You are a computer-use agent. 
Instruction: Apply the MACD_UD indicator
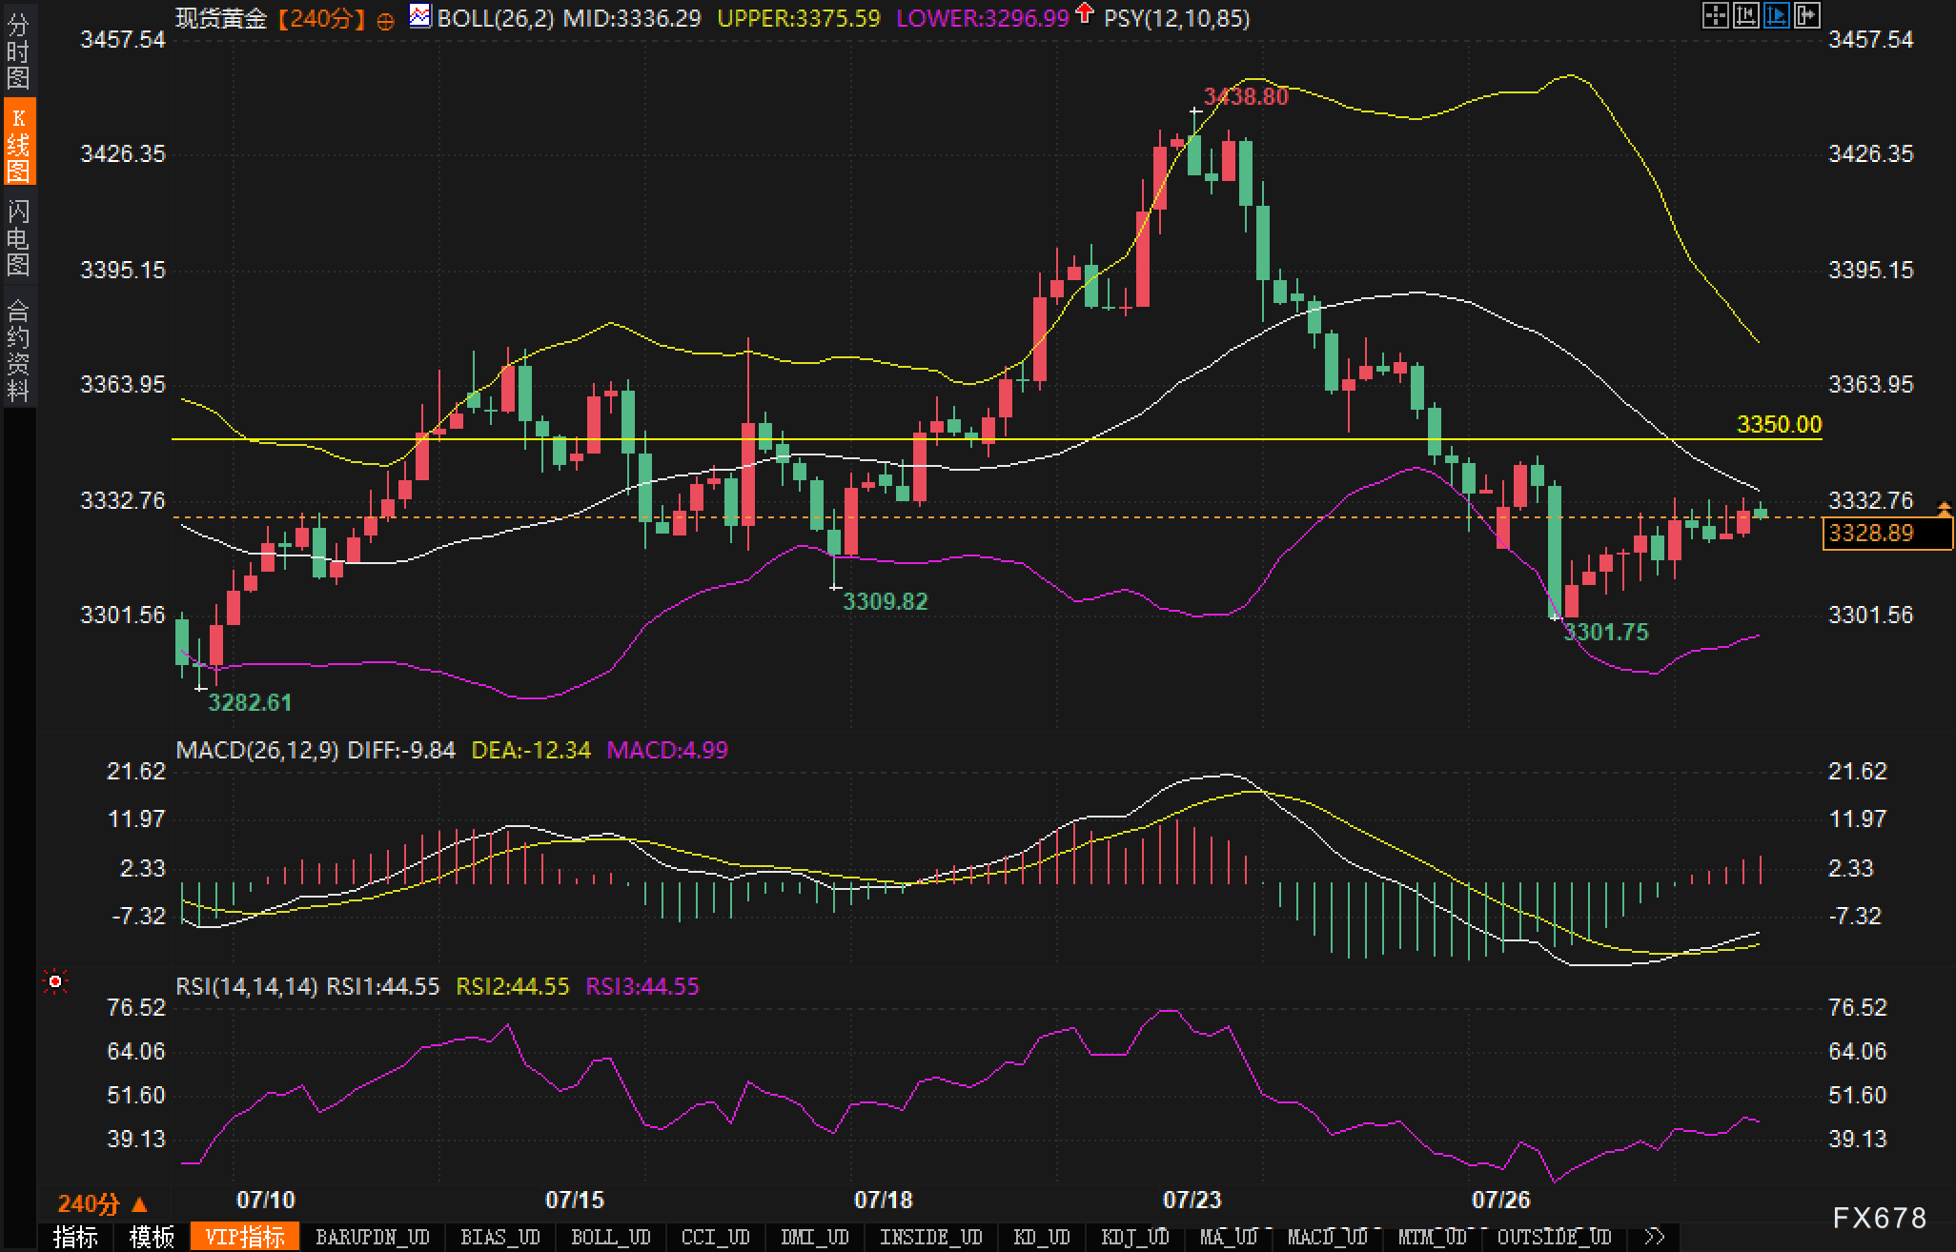point(1327,1237)
